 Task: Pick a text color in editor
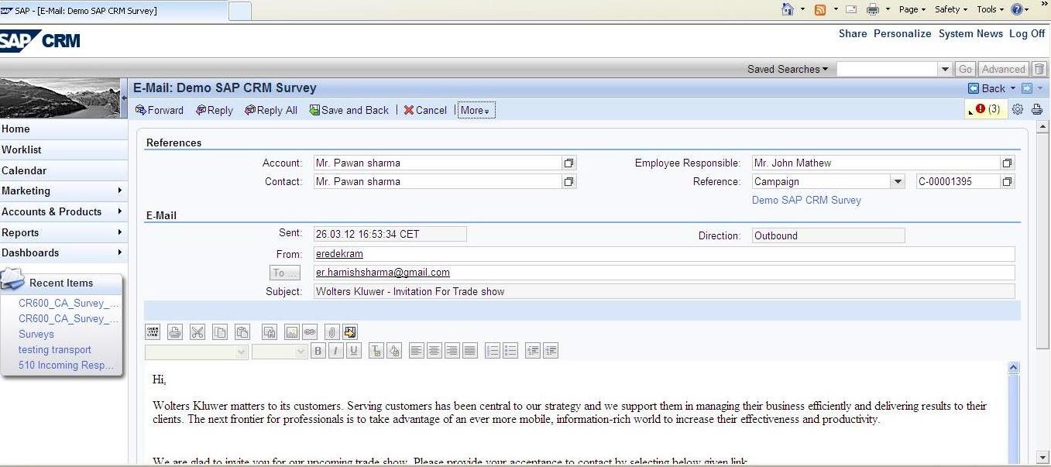pyautogui.click(x=376, y=351)
